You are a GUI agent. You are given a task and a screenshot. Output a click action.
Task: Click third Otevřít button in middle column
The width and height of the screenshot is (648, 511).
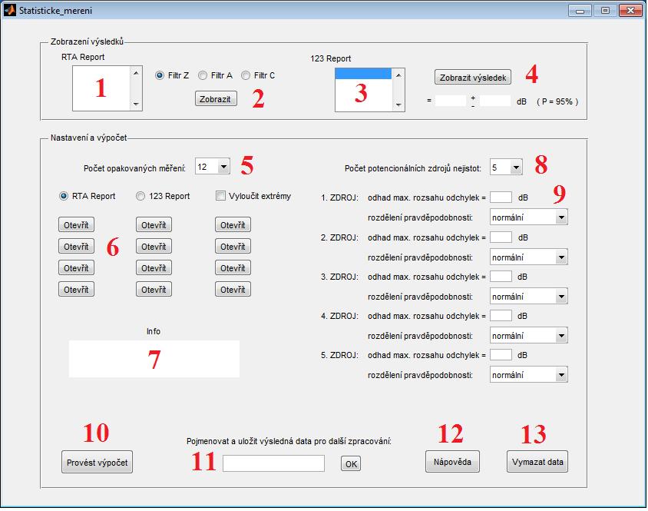pyautogui.click(x=154, y=268)
